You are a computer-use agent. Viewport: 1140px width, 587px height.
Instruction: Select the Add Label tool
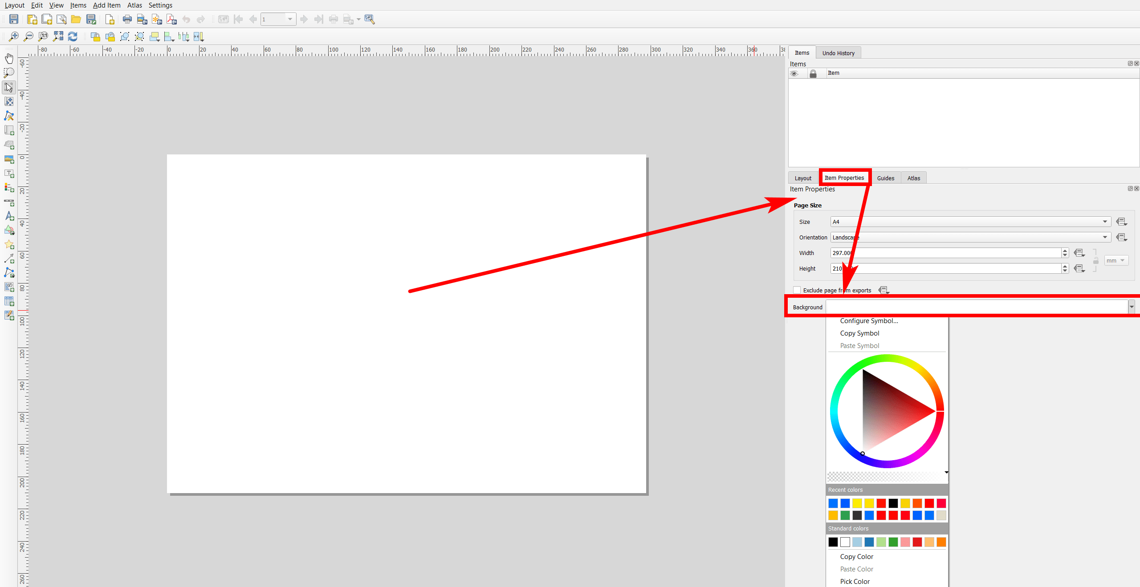(9, 174)
